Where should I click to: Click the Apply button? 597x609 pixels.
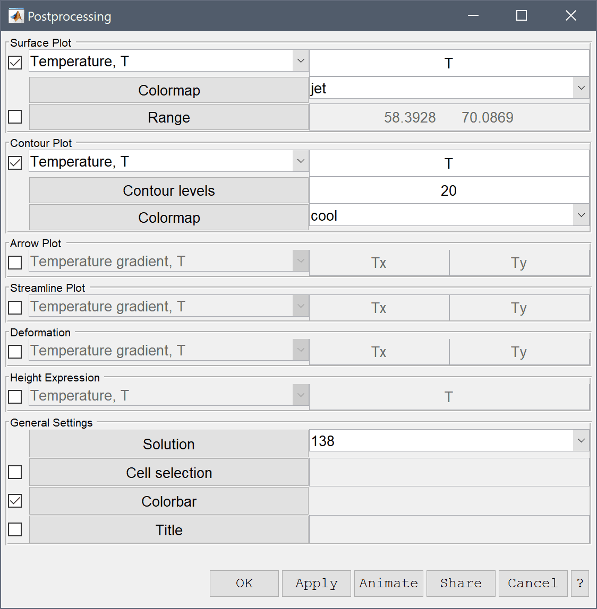tap(316, 583)
